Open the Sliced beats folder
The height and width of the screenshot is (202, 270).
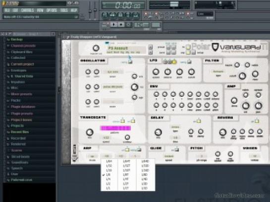pos(20,157)
